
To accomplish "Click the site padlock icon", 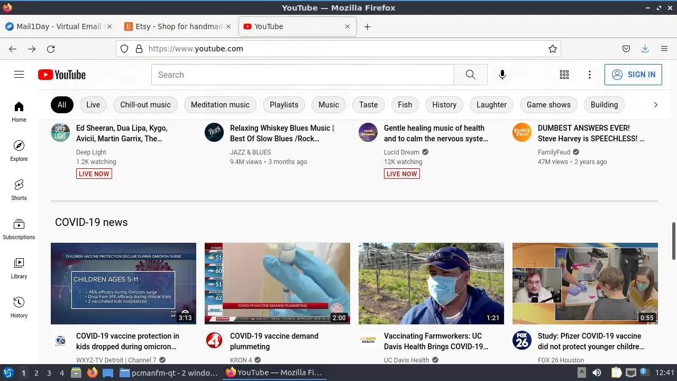I will (139, 49).
